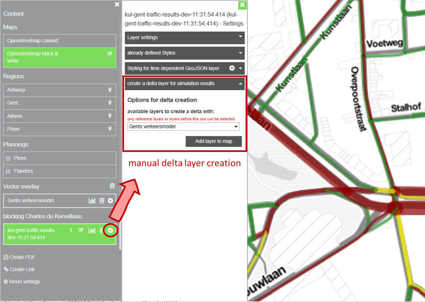Click Create PDF link
The width and height of the screenshot is (425, 302).
(19, 257)
